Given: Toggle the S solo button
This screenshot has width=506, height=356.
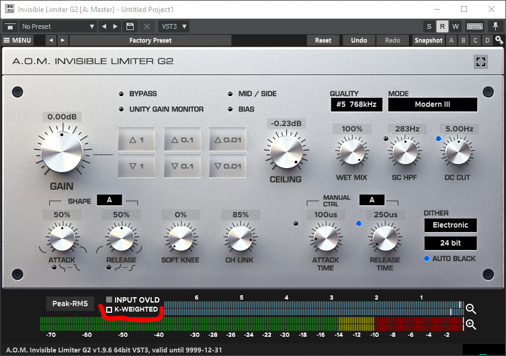Looking at the screenshot, I should pos(429,26).
